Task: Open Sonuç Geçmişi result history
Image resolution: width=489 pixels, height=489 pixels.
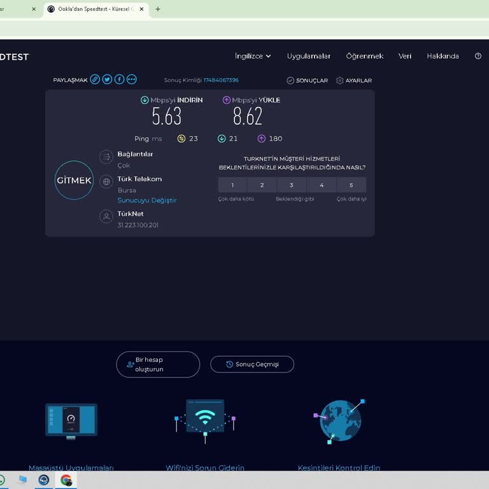Action: pyautogui.click(x=252, y=364)
